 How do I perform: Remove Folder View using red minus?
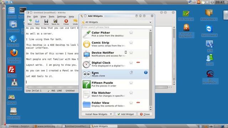click(x=138, y=102)
